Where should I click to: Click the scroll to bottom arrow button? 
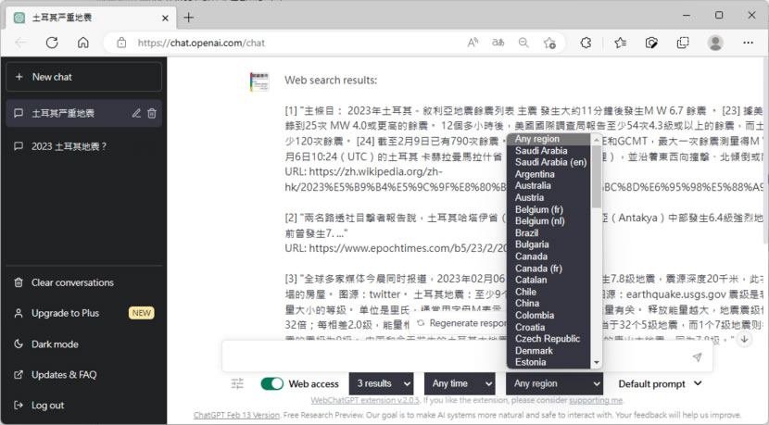[x=745, y=339]
